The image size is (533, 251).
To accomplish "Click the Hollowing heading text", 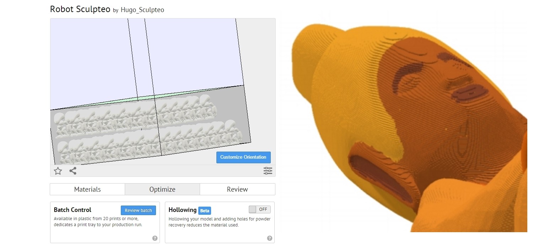I will pyautogui.click(x=182, y=210).
